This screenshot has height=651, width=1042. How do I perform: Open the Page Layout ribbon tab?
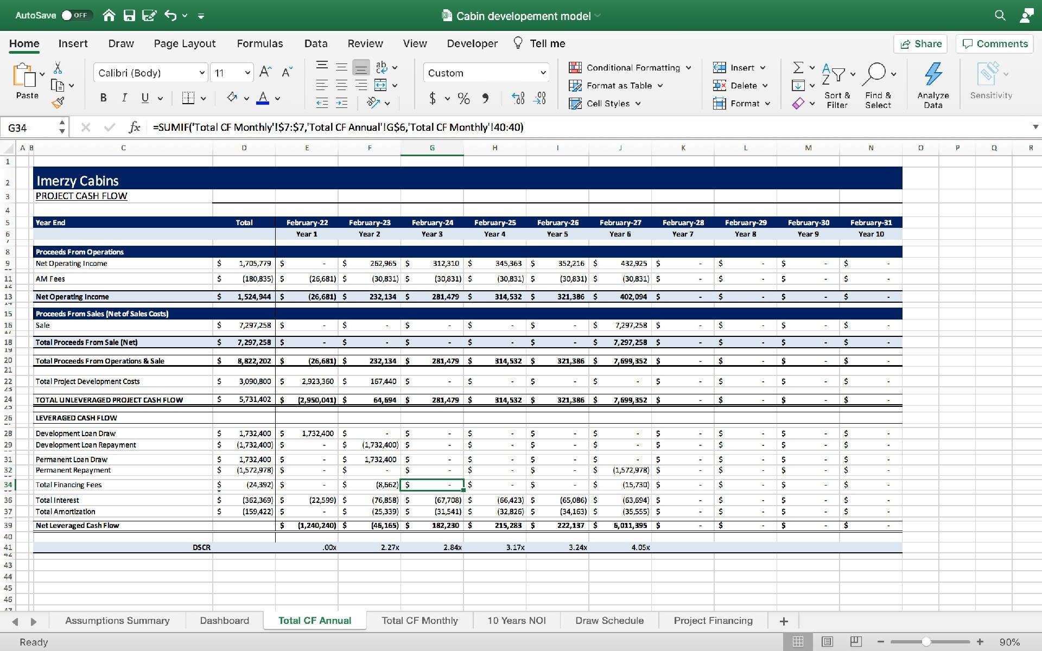[x=185, y=43]
